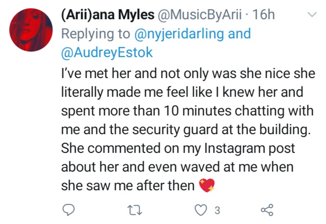326x224 pixels.
Task: Click the blue 'and' in replying line
Action: (239, 34)
